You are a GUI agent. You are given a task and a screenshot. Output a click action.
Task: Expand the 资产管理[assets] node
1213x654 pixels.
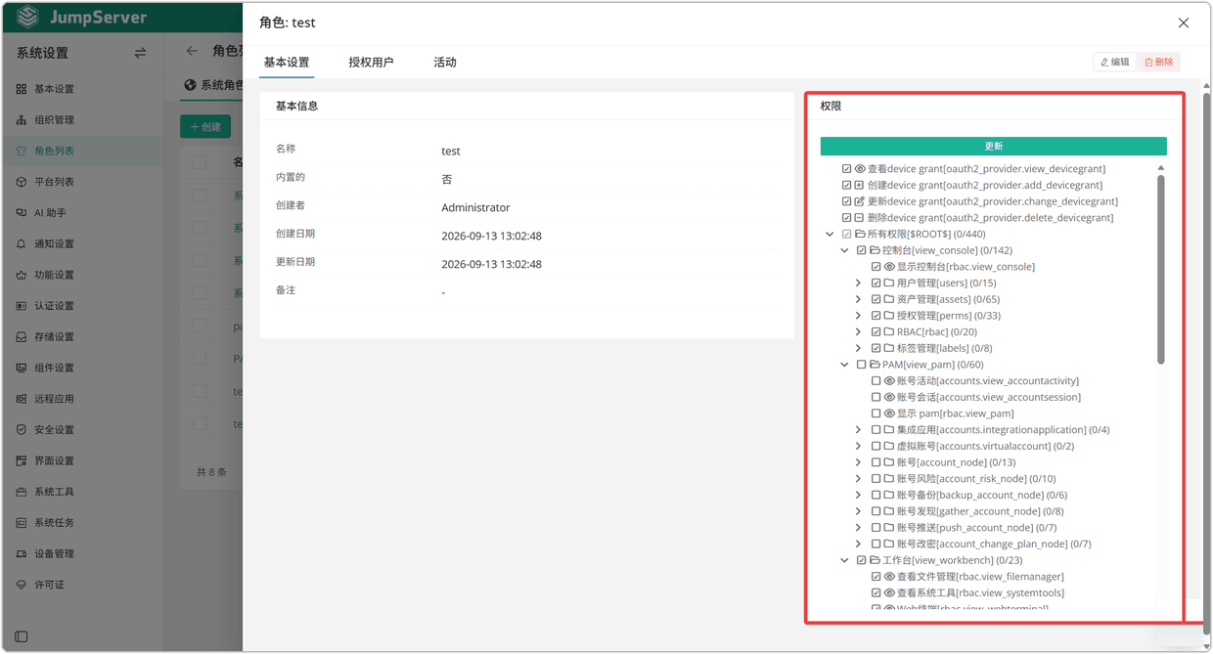[x=859, y=299]
